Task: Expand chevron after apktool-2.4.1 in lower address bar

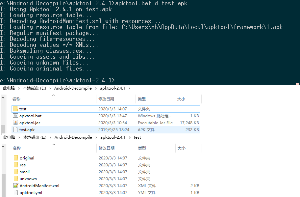Action: (x=130, y=137)
